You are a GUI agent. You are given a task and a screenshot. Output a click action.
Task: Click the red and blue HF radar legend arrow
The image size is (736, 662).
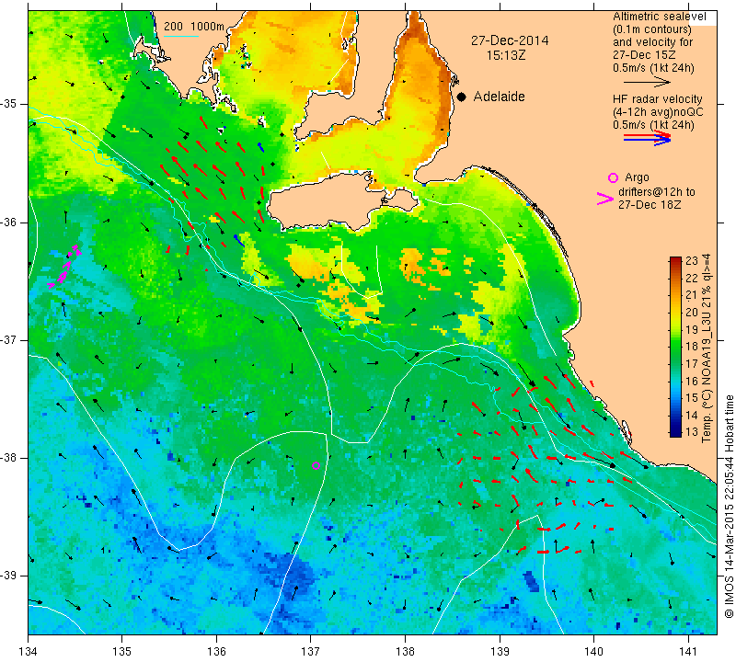pyautogui.click(x=648, y=138)
